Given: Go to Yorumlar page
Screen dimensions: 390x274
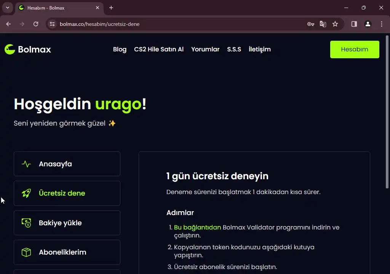Looking at the screenshot, I should pos(205,49).
